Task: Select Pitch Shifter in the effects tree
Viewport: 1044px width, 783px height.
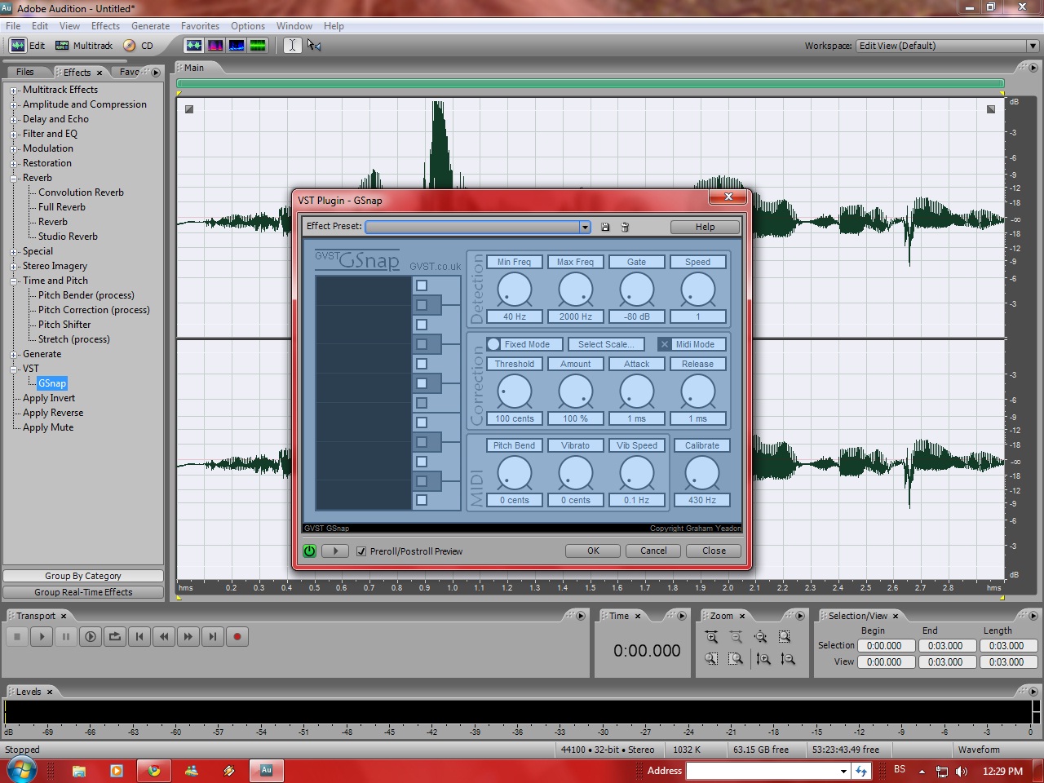Action: (x=64, y=325)
